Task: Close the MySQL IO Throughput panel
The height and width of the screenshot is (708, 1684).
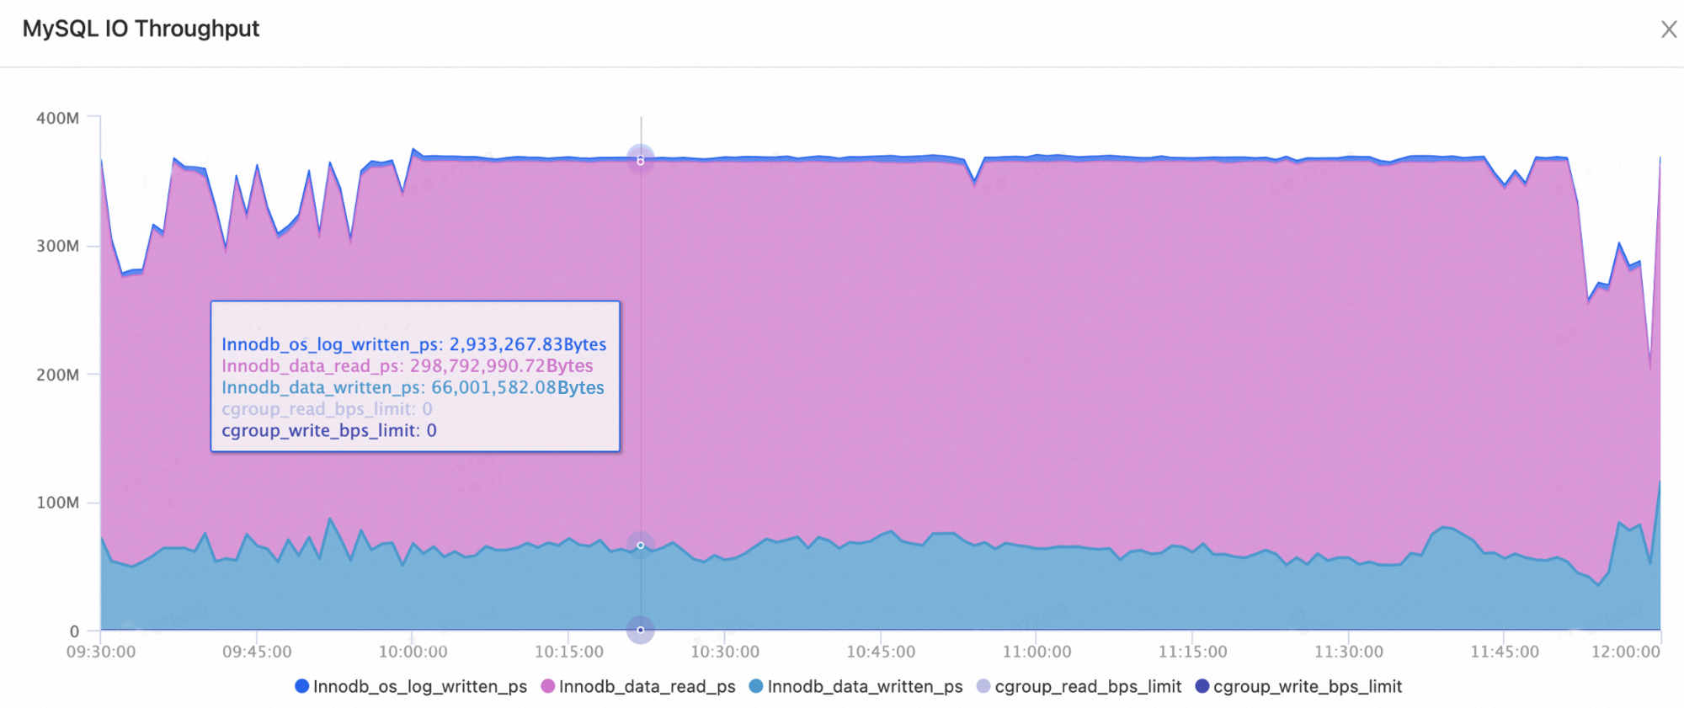Action: 1668,29
